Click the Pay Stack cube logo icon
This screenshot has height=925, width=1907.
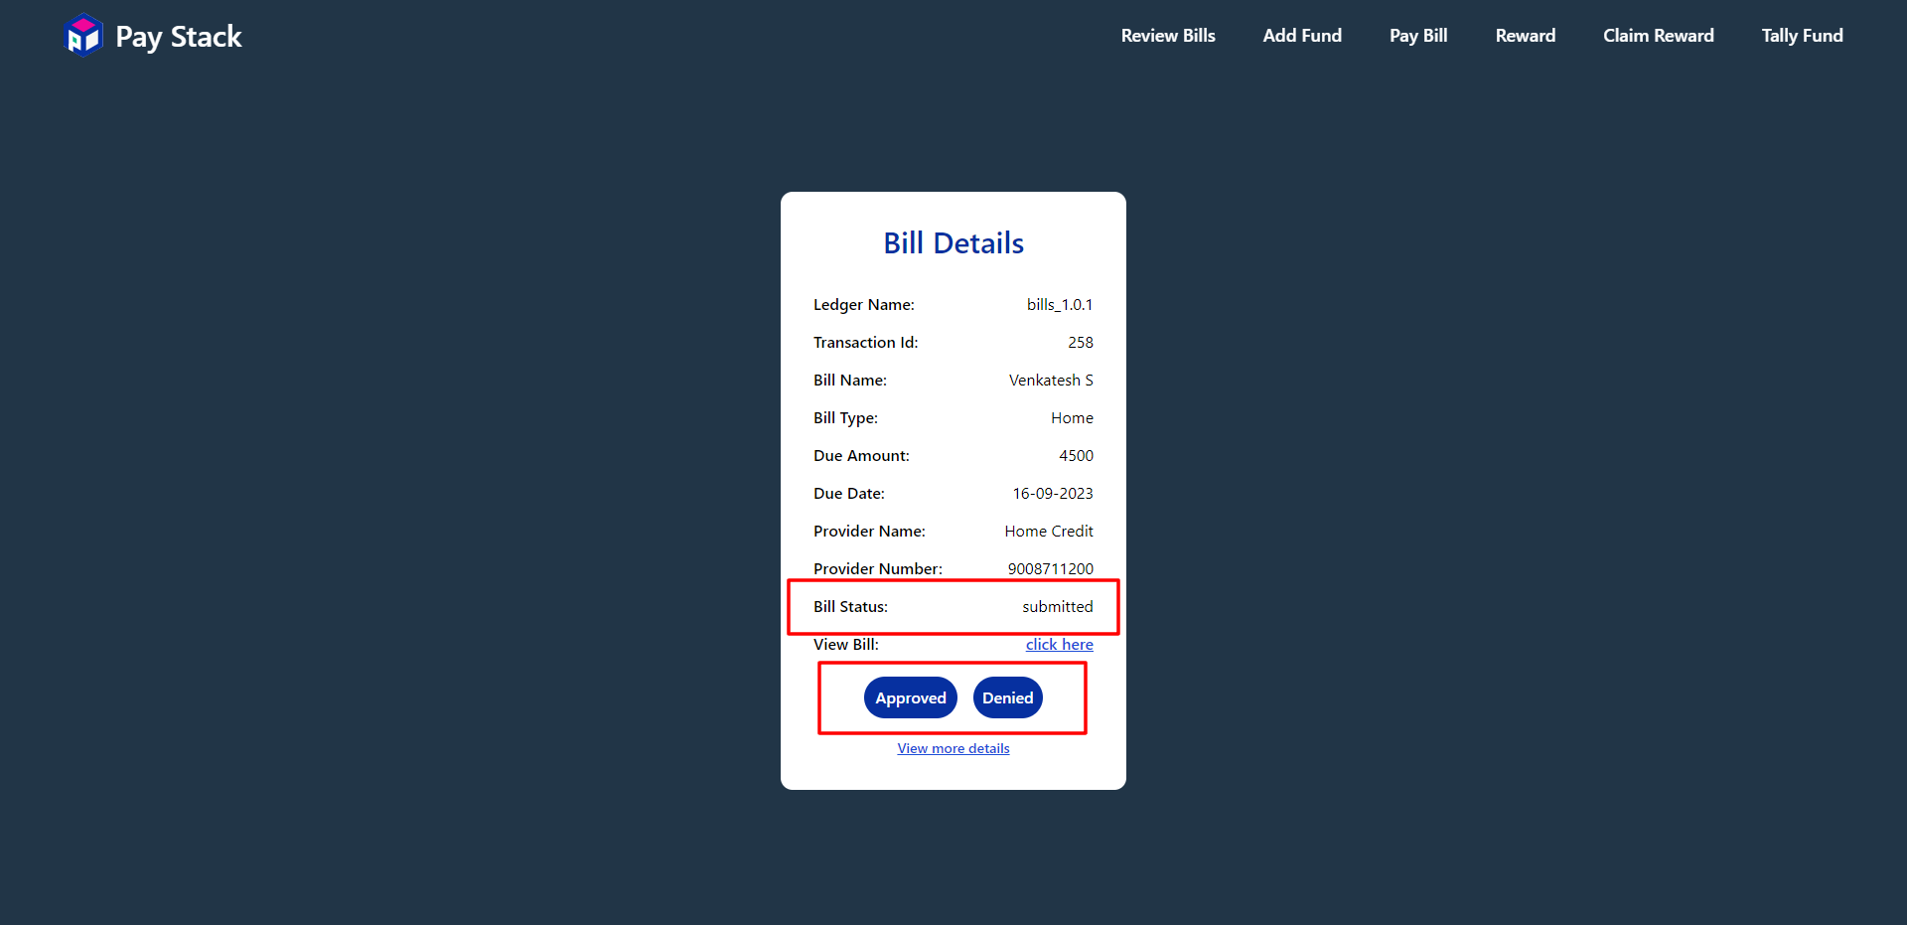(x=83, y=36)
